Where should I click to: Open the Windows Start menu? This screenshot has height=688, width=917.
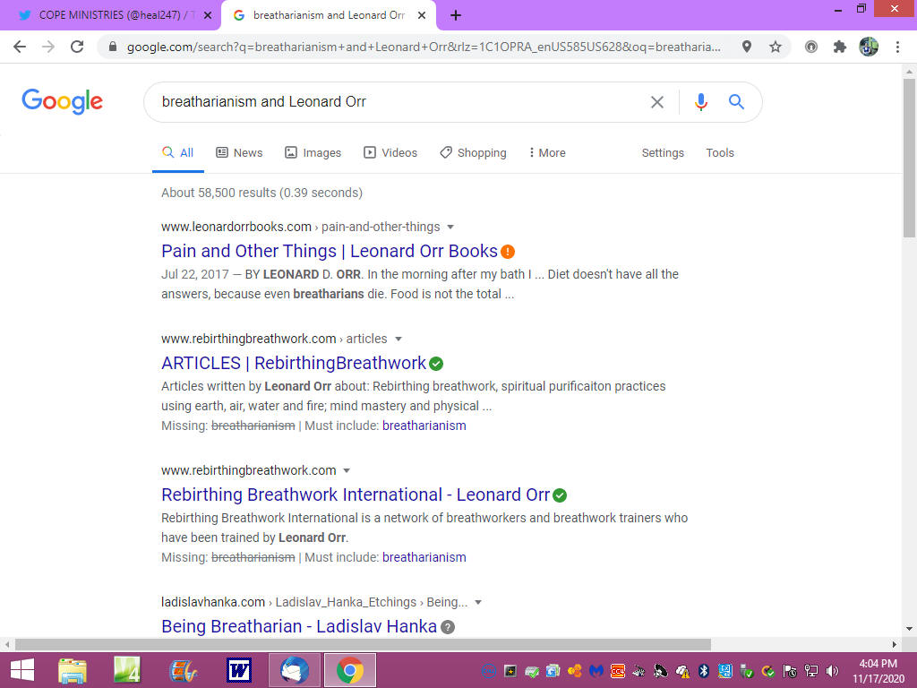(x=22, y=670)
